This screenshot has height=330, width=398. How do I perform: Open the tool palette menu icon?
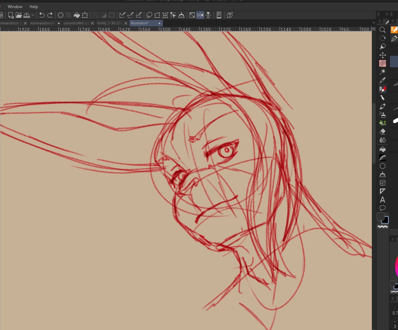click(x=380, y=21)
